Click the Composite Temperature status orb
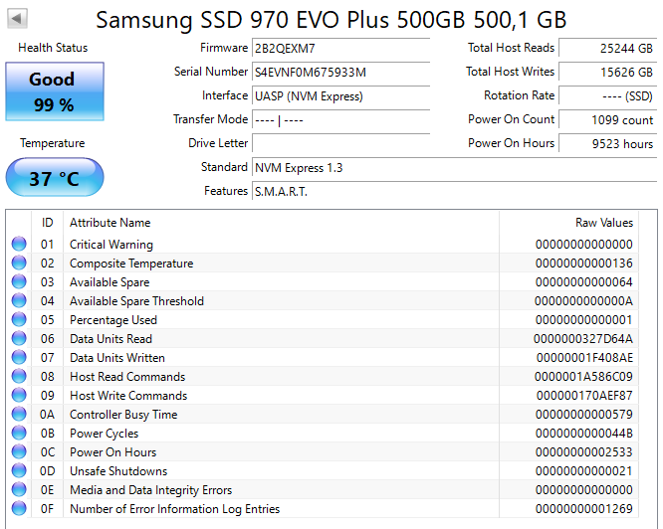The height and width of the screenshot is (529, 663). coord(19,264)
